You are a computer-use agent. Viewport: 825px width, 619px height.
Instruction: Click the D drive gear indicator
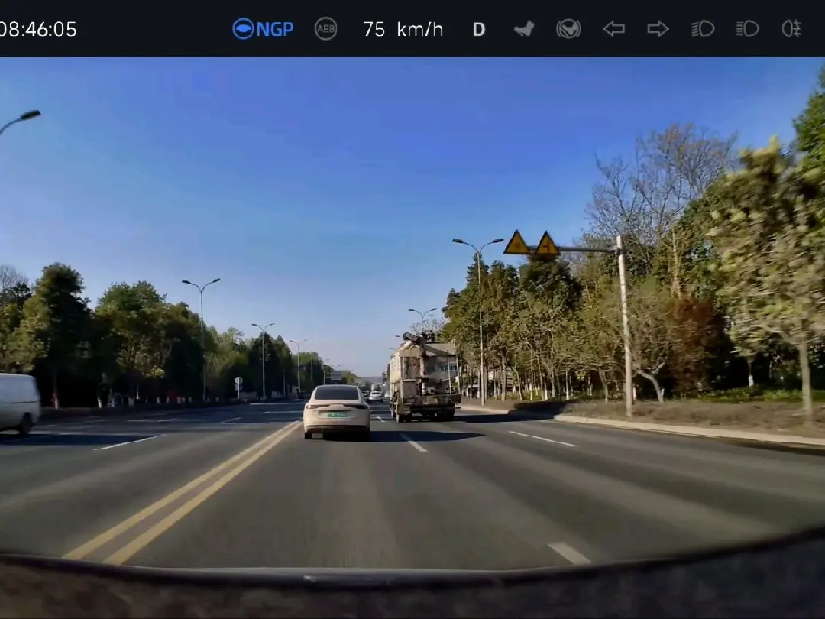click(479, 29)
